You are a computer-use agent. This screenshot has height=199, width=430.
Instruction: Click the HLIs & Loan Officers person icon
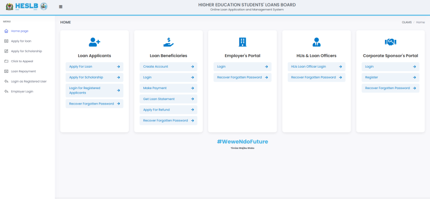(317, 42)
